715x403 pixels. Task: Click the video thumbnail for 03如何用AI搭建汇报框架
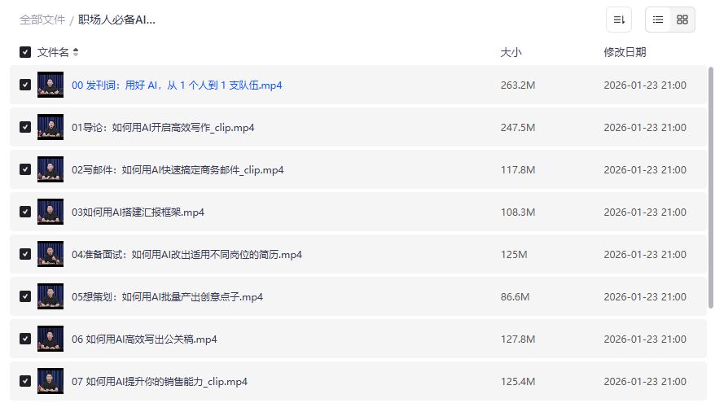point(50,212)
